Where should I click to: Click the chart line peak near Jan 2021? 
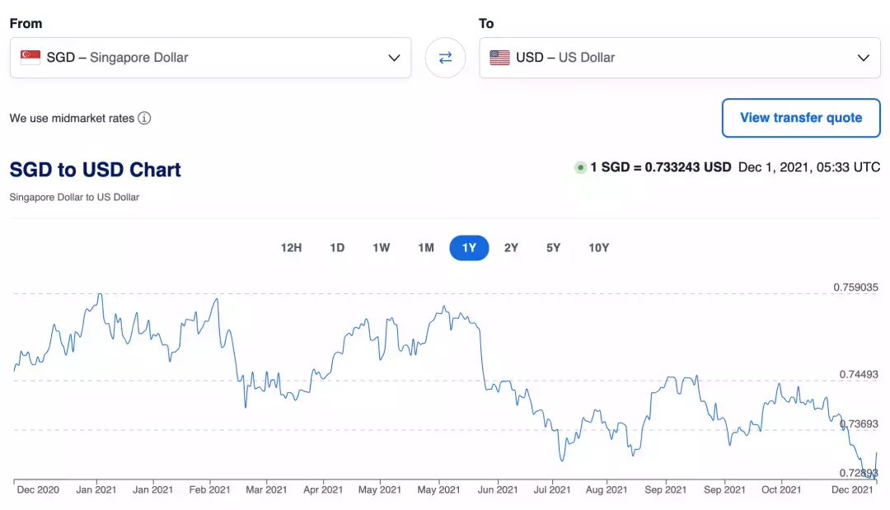click(100, 294)
